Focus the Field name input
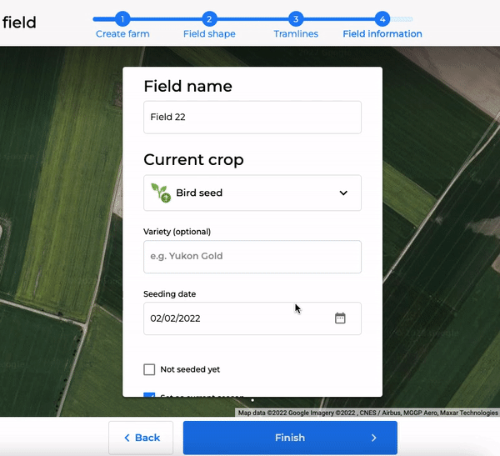500x456 pixels. click(252, 117)
